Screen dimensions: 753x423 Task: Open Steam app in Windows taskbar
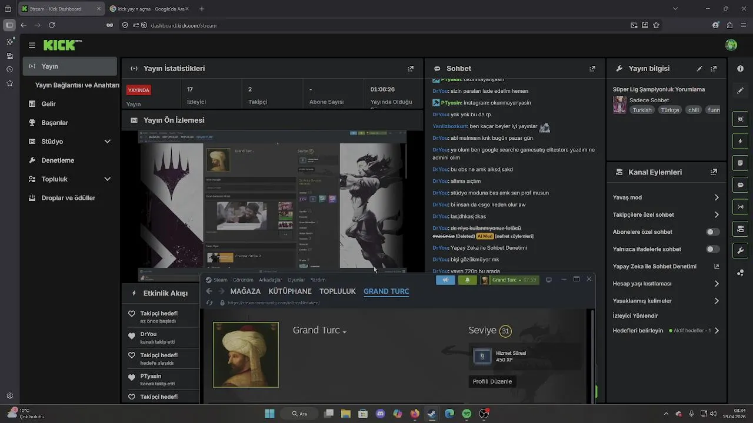click(432, 414)
